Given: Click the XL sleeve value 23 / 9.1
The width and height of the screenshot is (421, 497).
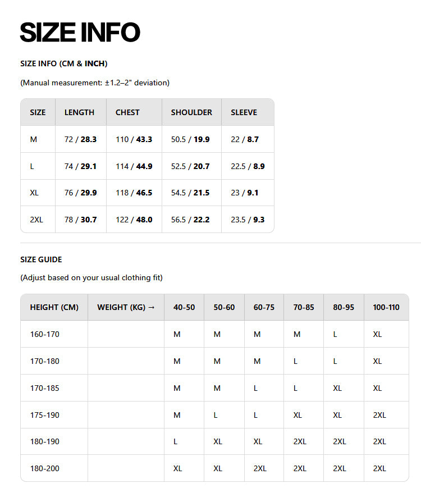Looking at the screenshot, I should pyautogui.click(x=245, y=193).
